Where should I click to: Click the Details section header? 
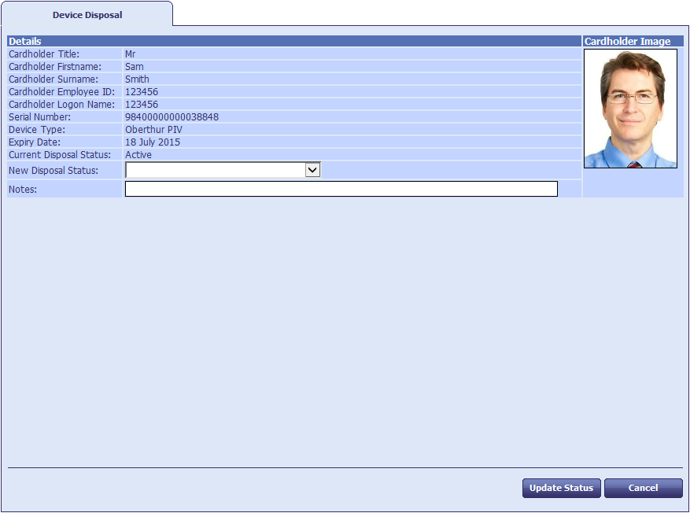click(25, 41)
